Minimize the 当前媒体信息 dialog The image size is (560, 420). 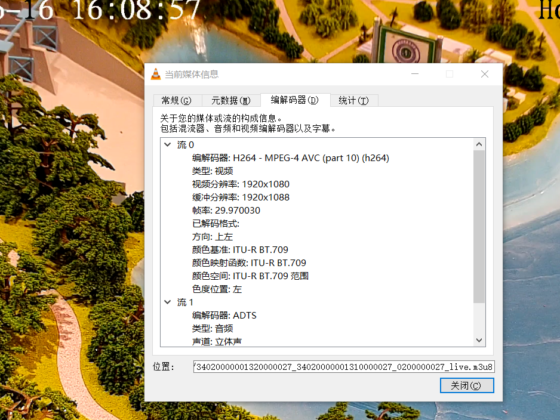point(415,74)
